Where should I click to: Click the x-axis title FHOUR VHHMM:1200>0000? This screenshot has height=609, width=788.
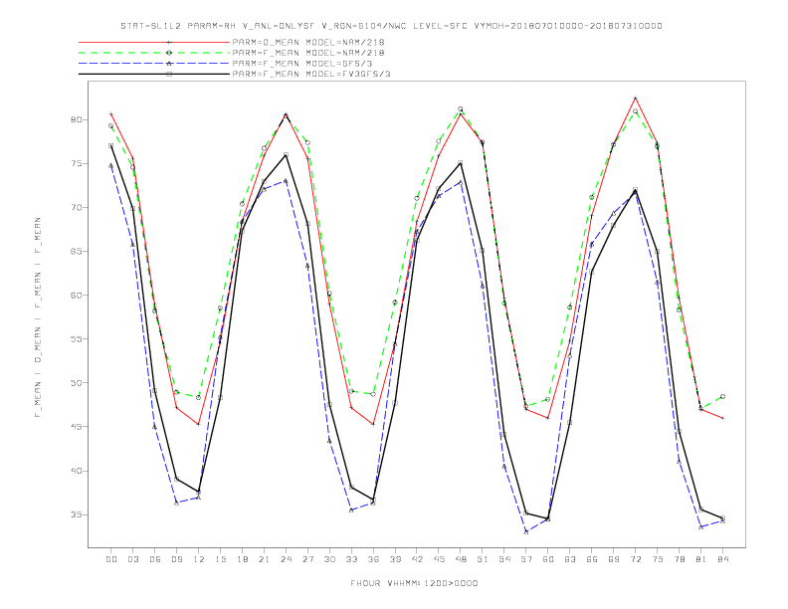[x=414, y=583]
